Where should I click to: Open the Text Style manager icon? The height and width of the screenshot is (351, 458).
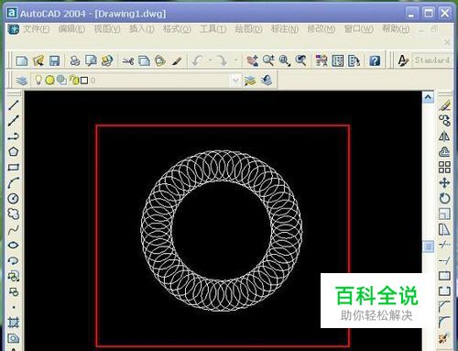[x=403, y=60]
